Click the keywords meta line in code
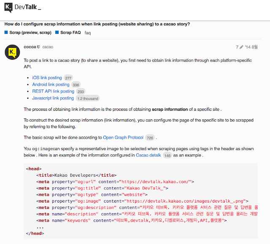 tap(131, 220)
